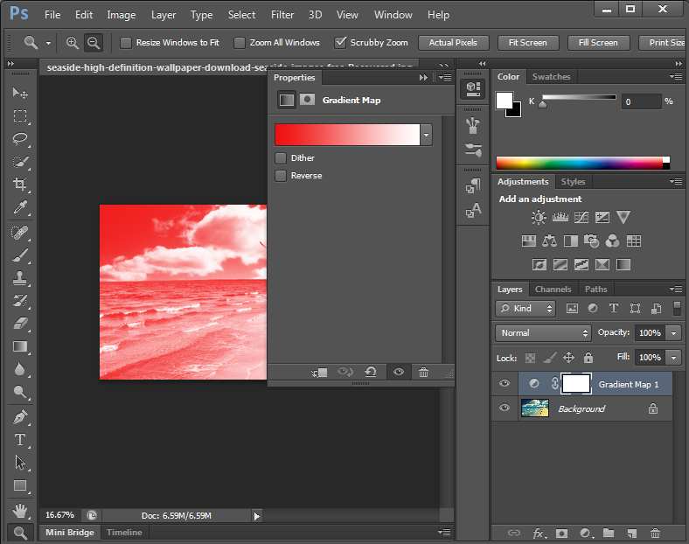Screen dimensions: 689x544
Task: Select the Lasso tool
Action: pyautogui.click(x=19, y=139)
